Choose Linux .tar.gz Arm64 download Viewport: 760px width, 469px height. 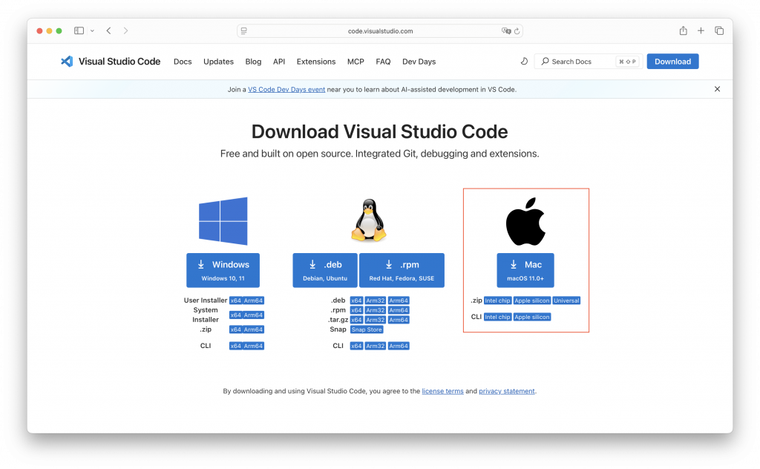[x=399, y=320]
